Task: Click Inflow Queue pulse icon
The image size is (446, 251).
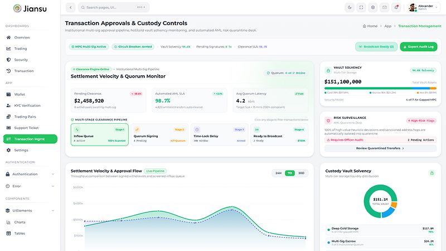Action: (77, 129)
